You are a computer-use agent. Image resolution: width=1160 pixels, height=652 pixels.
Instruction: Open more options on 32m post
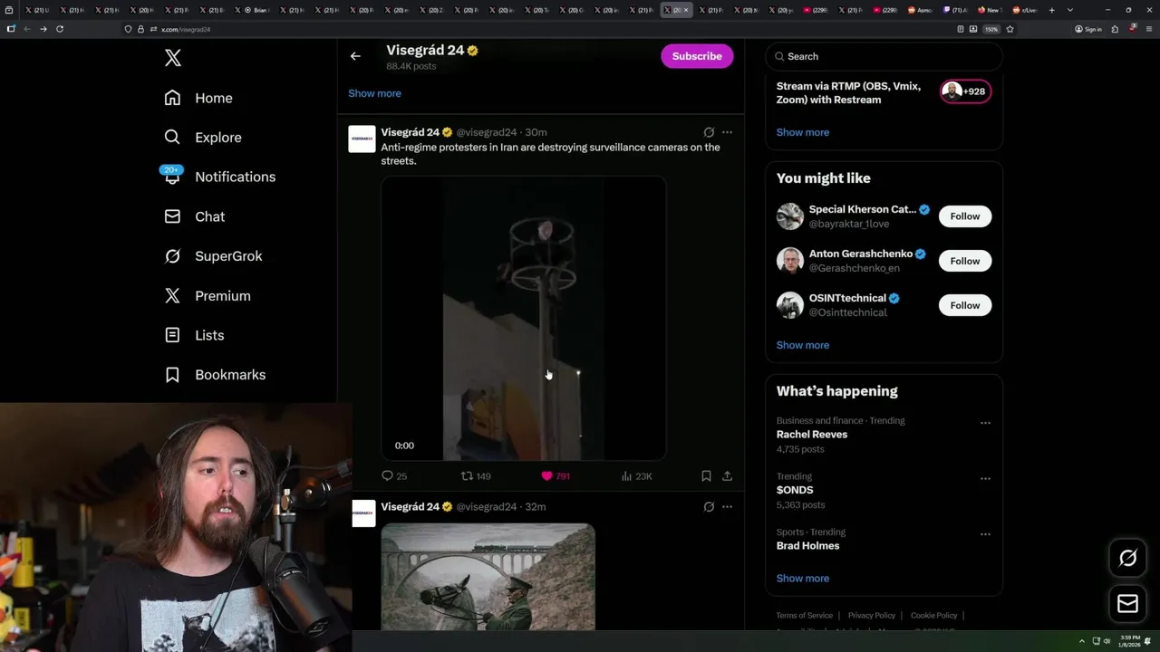[727, 507]
